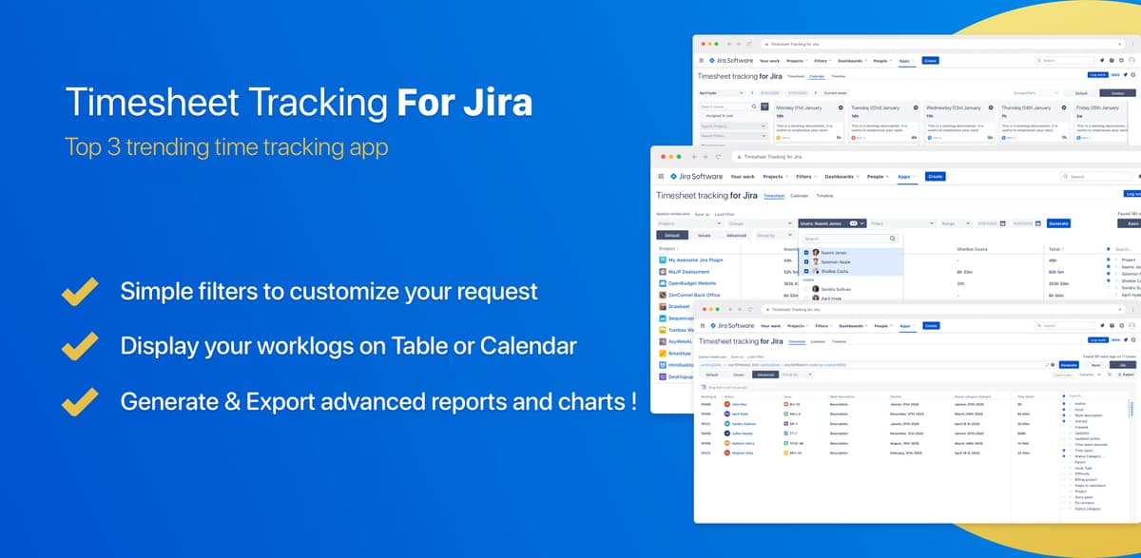
Task: Click the Log work button in bottom window
Action: click(1097, 339)
